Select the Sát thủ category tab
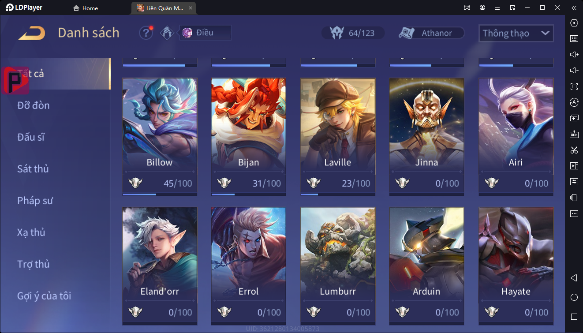This screenshot has height=333, width=583. [x=33, y=169]
